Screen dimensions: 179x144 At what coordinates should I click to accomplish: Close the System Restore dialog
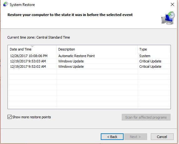point(172,4)
